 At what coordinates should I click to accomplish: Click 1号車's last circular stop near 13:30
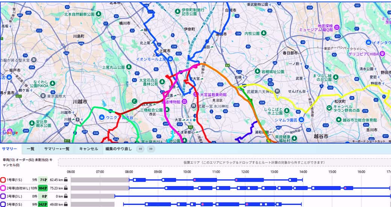click(x=290, y=180)
